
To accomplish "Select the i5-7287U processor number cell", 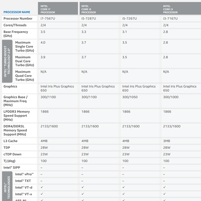I will pos(88,18).
